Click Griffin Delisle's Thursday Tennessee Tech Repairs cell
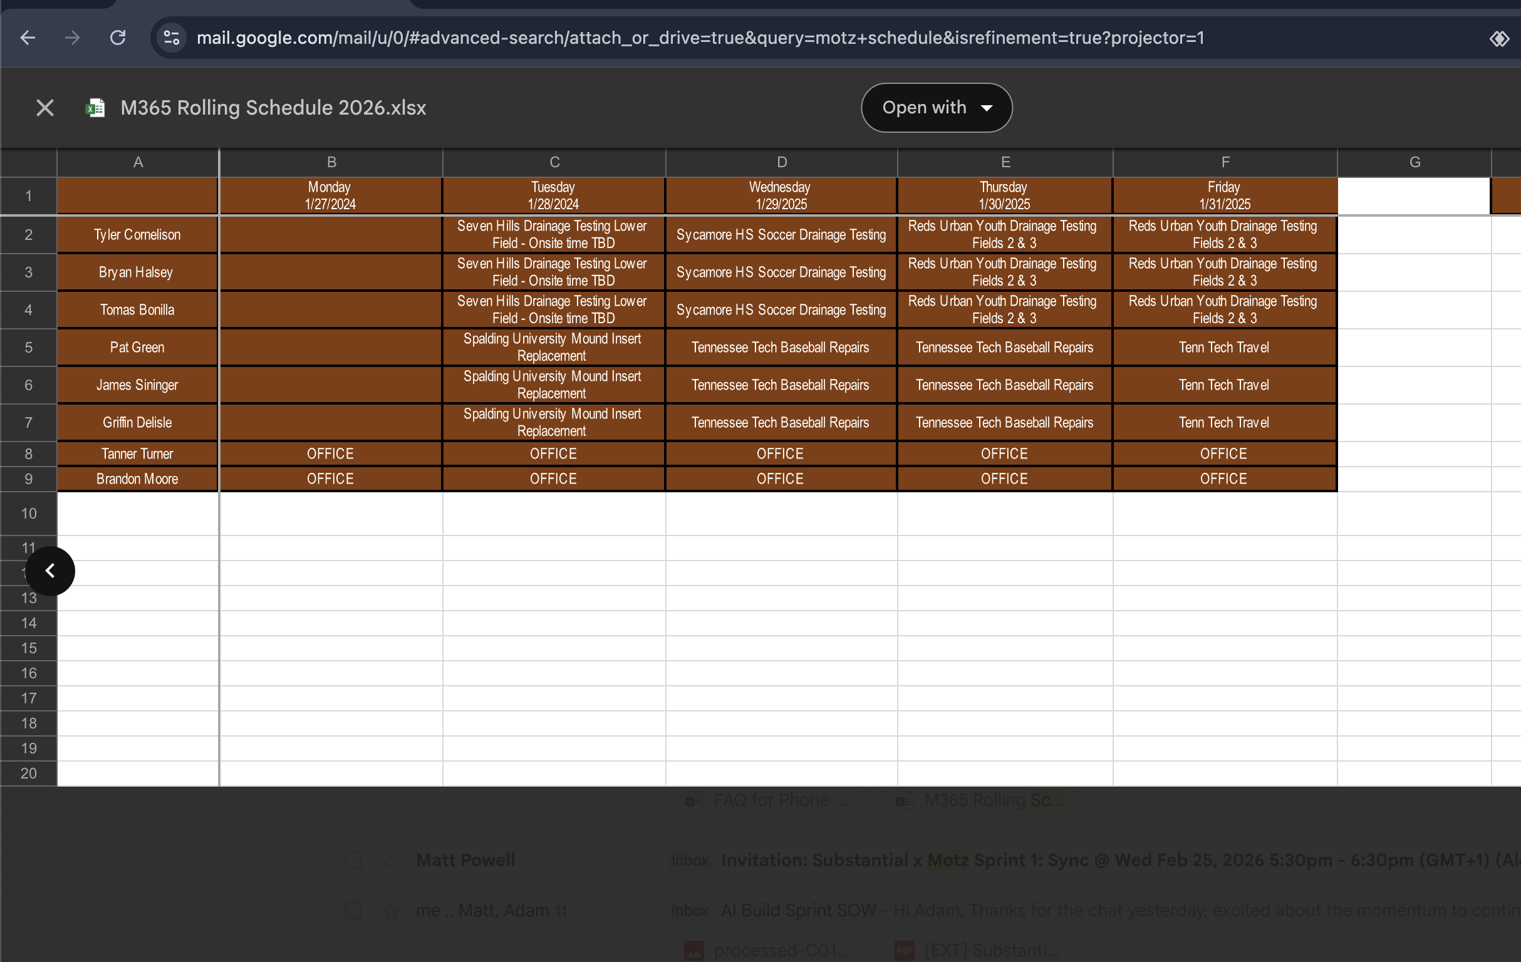 click(1005, 423)
